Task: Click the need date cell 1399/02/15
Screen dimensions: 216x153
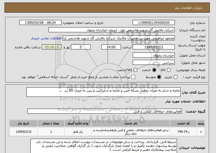Action: click(24, 132)
